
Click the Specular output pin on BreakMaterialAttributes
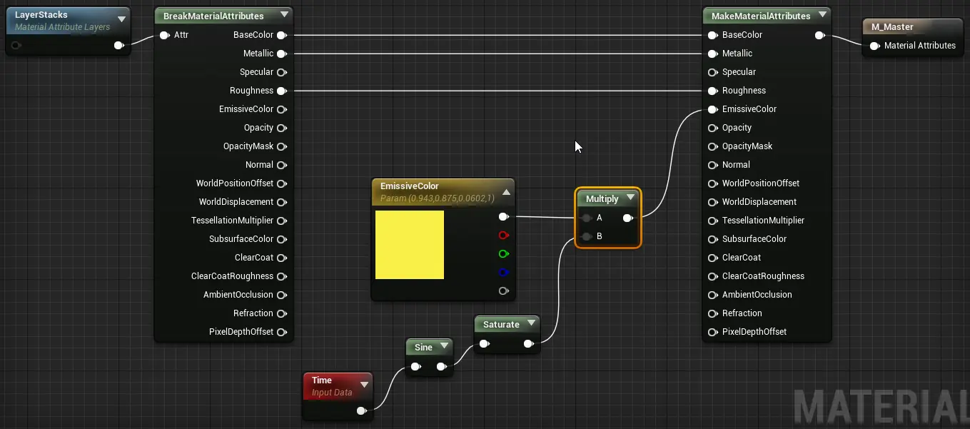281,72
